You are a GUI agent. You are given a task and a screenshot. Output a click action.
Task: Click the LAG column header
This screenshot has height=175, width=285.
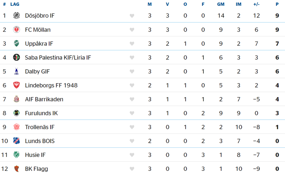15,4
